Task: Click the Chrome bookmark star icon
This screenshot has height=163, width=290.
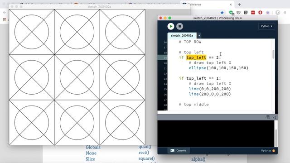Action: click(222, 13)
